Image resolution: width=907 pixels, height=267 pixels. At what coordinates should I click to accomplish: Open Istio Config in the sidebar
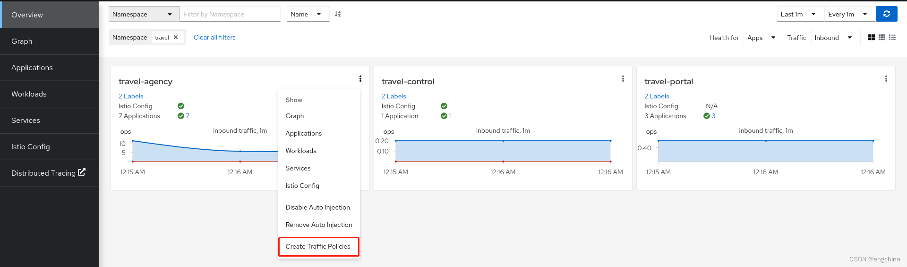click(50, 146)
